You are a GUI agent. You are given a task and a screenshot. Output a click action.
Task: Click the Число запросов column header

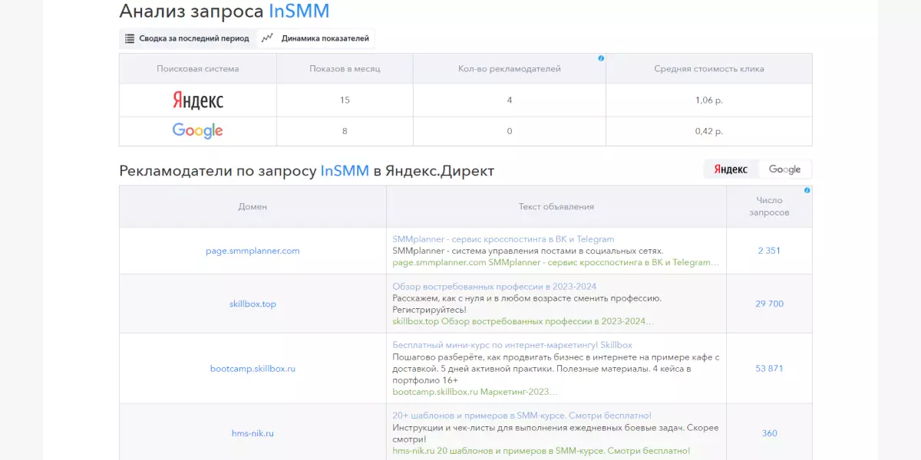769,206
